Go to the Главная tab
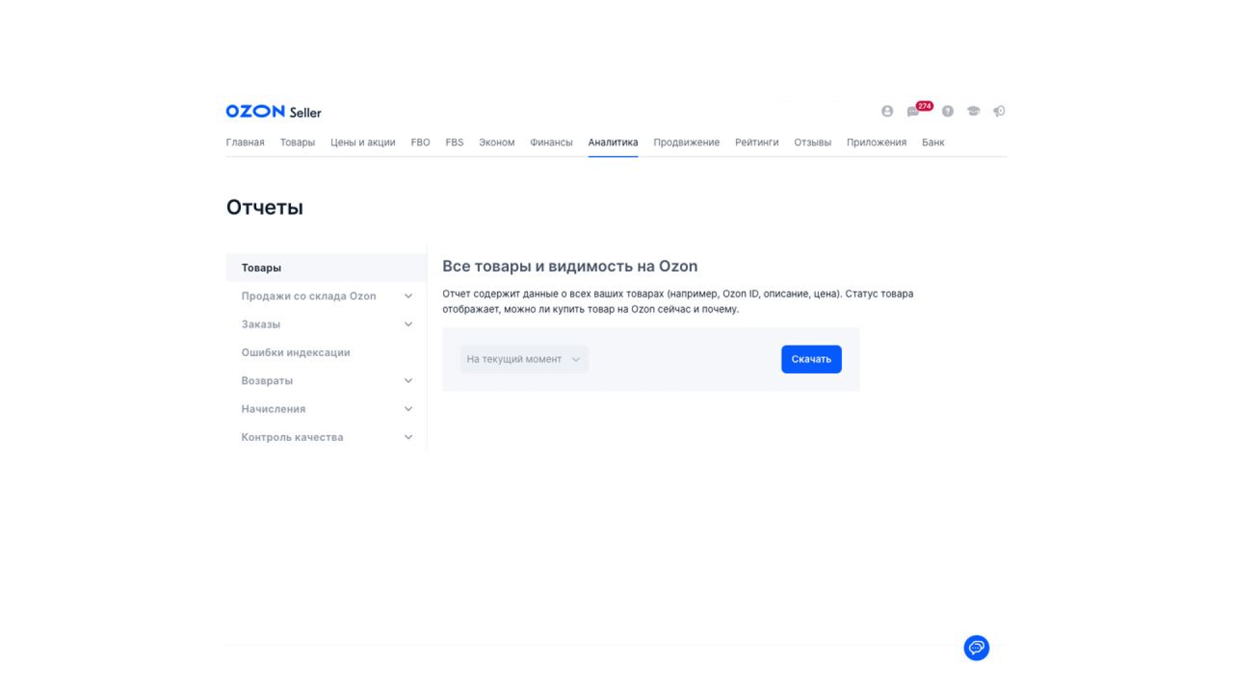The image size is (1233, 693). tap(245, 142)
